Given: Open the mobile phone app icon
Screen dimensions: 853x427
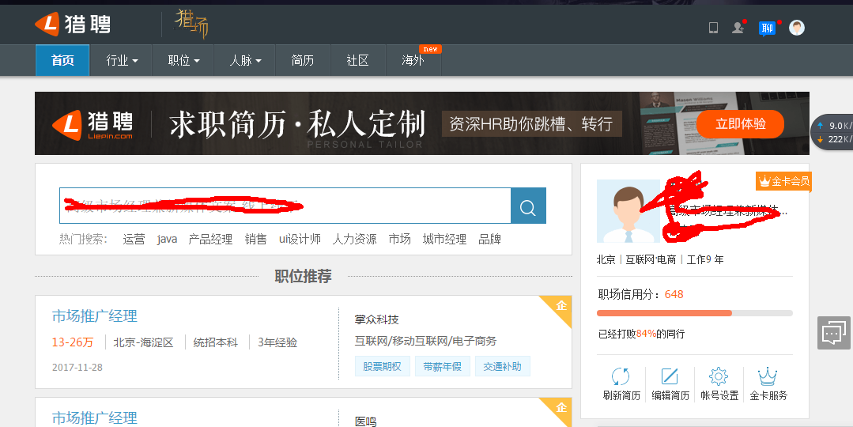Looking at the screenshot, I should coord(713,28).
